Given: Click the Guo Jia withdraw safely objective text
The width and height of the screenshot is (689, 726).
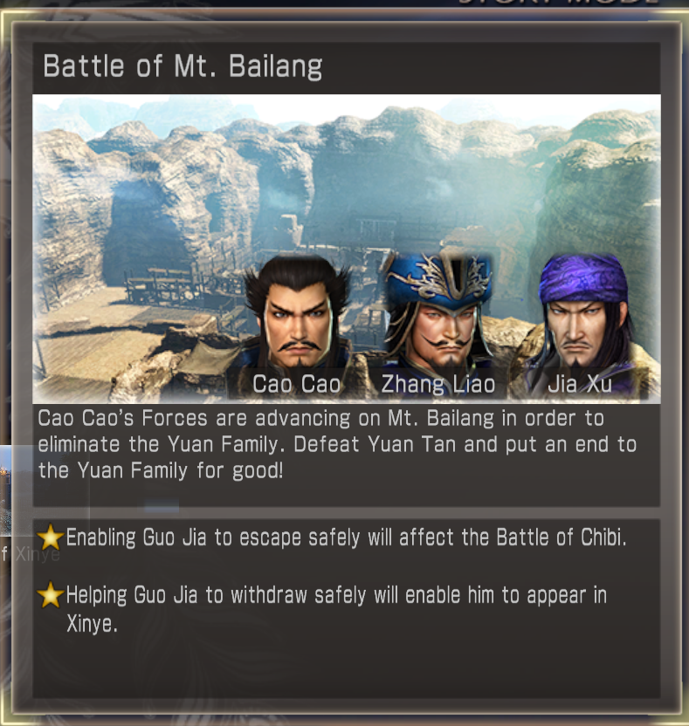Looking at the screenshot, I should (336, 609).
